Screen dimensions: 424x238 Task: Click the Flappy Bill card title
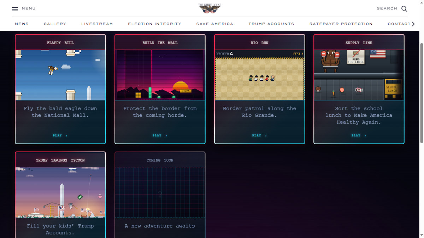tap(60, 43)
